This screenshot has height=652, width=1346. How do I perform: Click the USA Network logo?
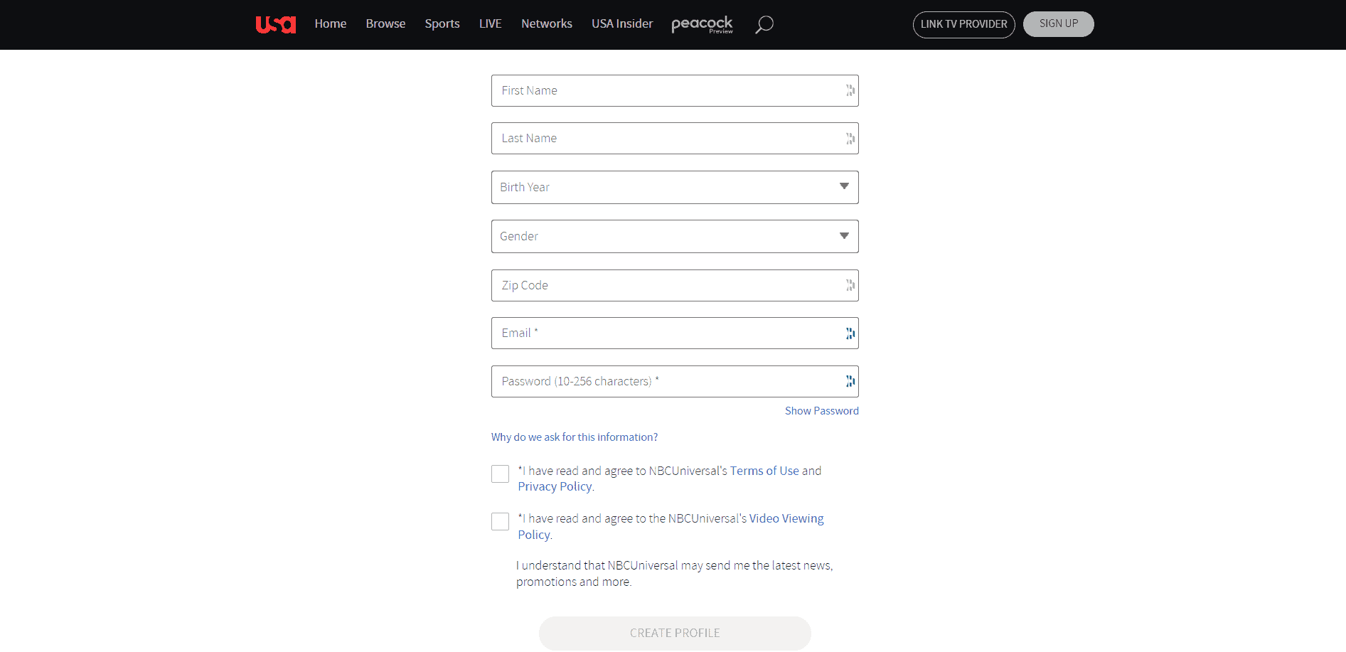[276, 25]
